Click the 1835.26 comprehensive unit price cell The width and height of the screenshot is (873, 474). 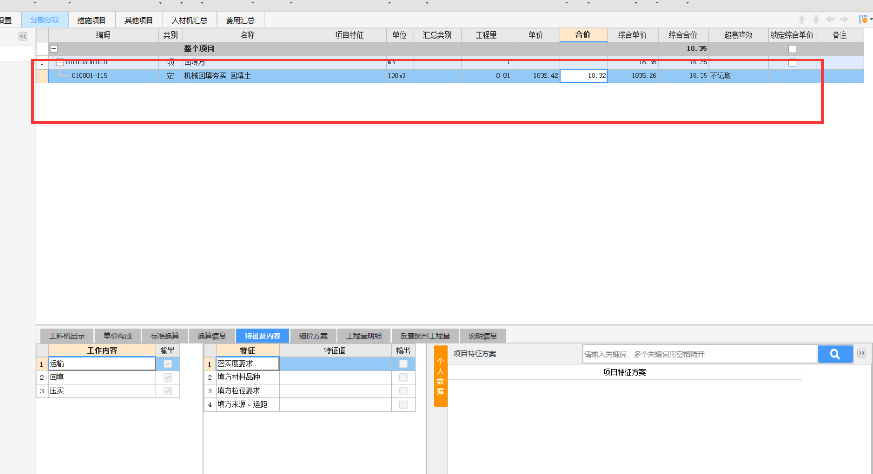click(x=633, y=76)
